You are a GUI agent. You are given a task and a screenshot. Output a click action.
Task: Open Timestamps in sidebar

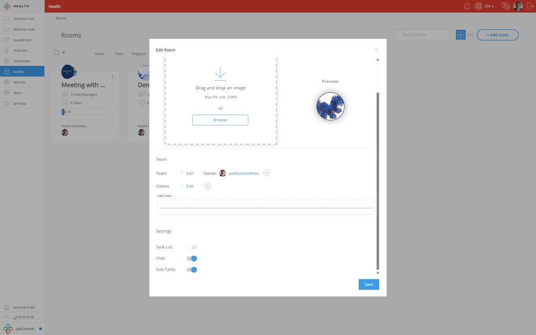pos(22,61)
